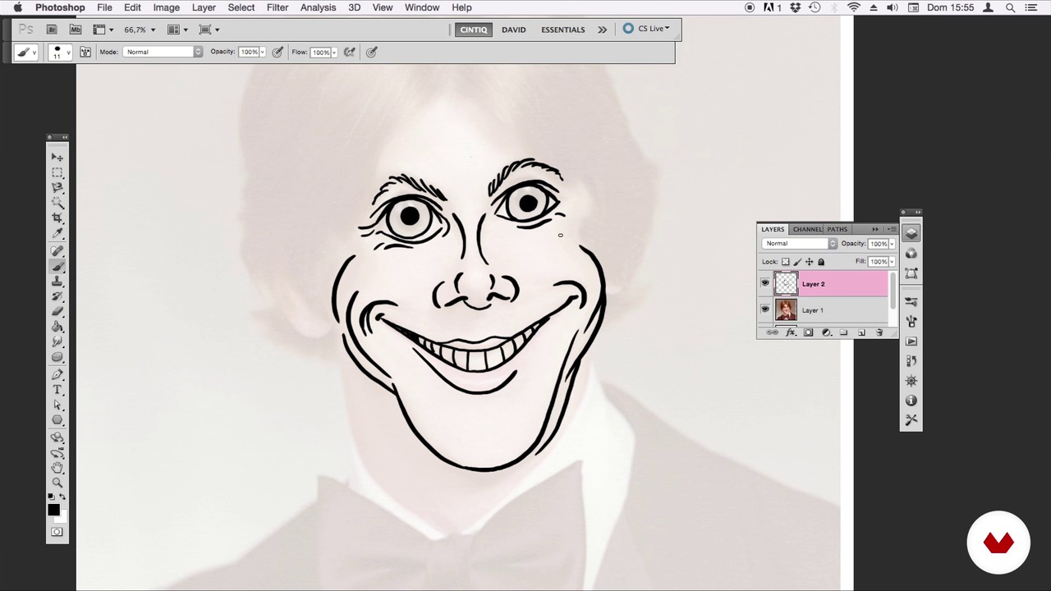This screenshot has width=1051, height=591.
Task: Open the Brush panel toggle icon
Action: pyautogui.click(x=85, y=52)
